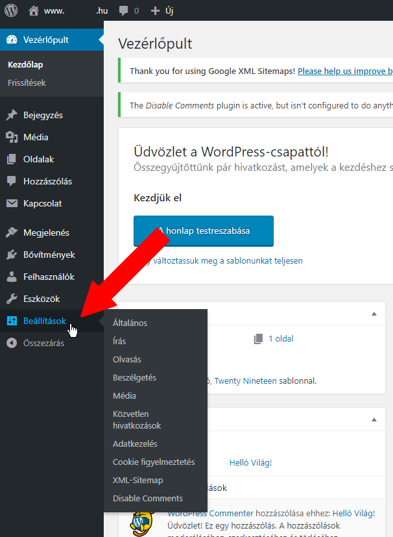This screenshot has width=393, height=537.
Task: Click the site address www…hu in admin bar
Action: [x=76, y=11]
